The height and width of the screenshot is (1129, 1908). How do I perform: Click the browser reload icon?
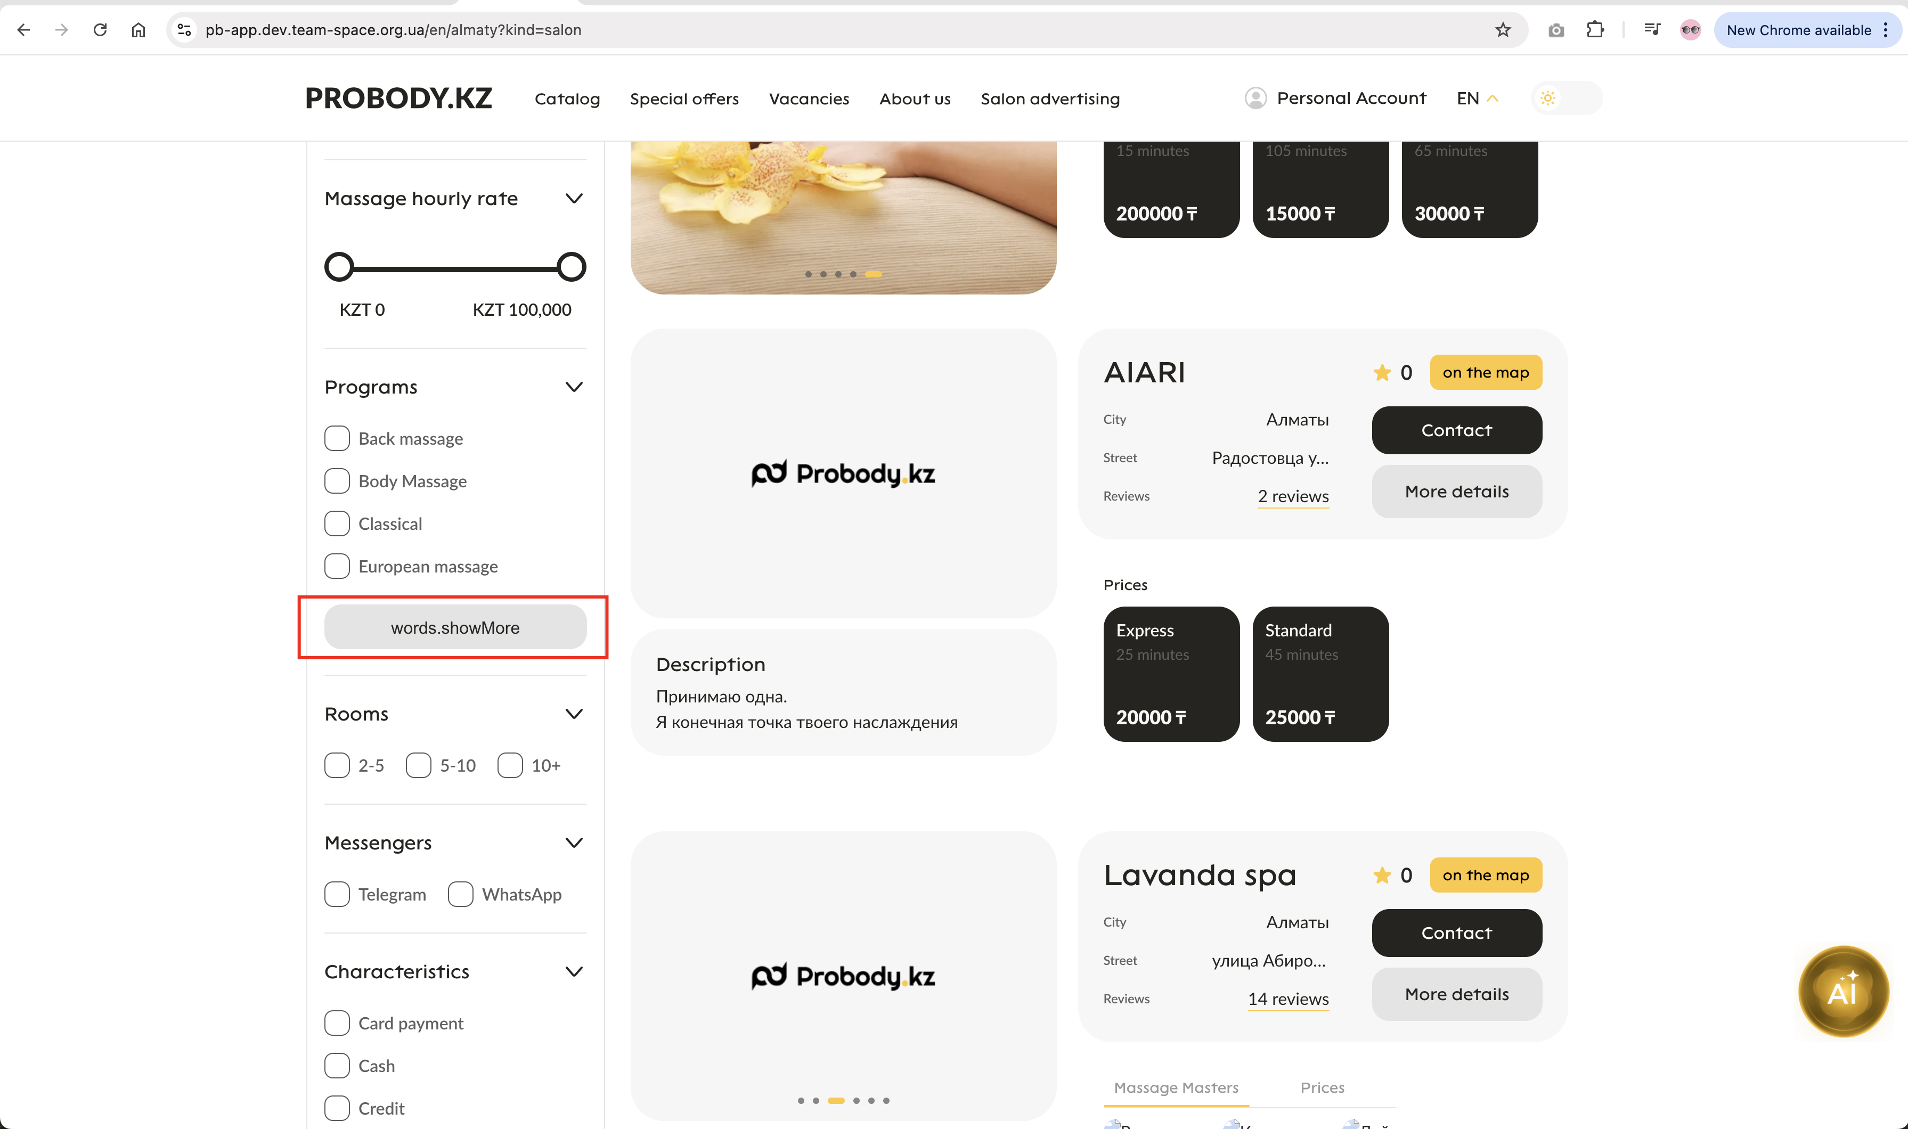click(100, 30)
